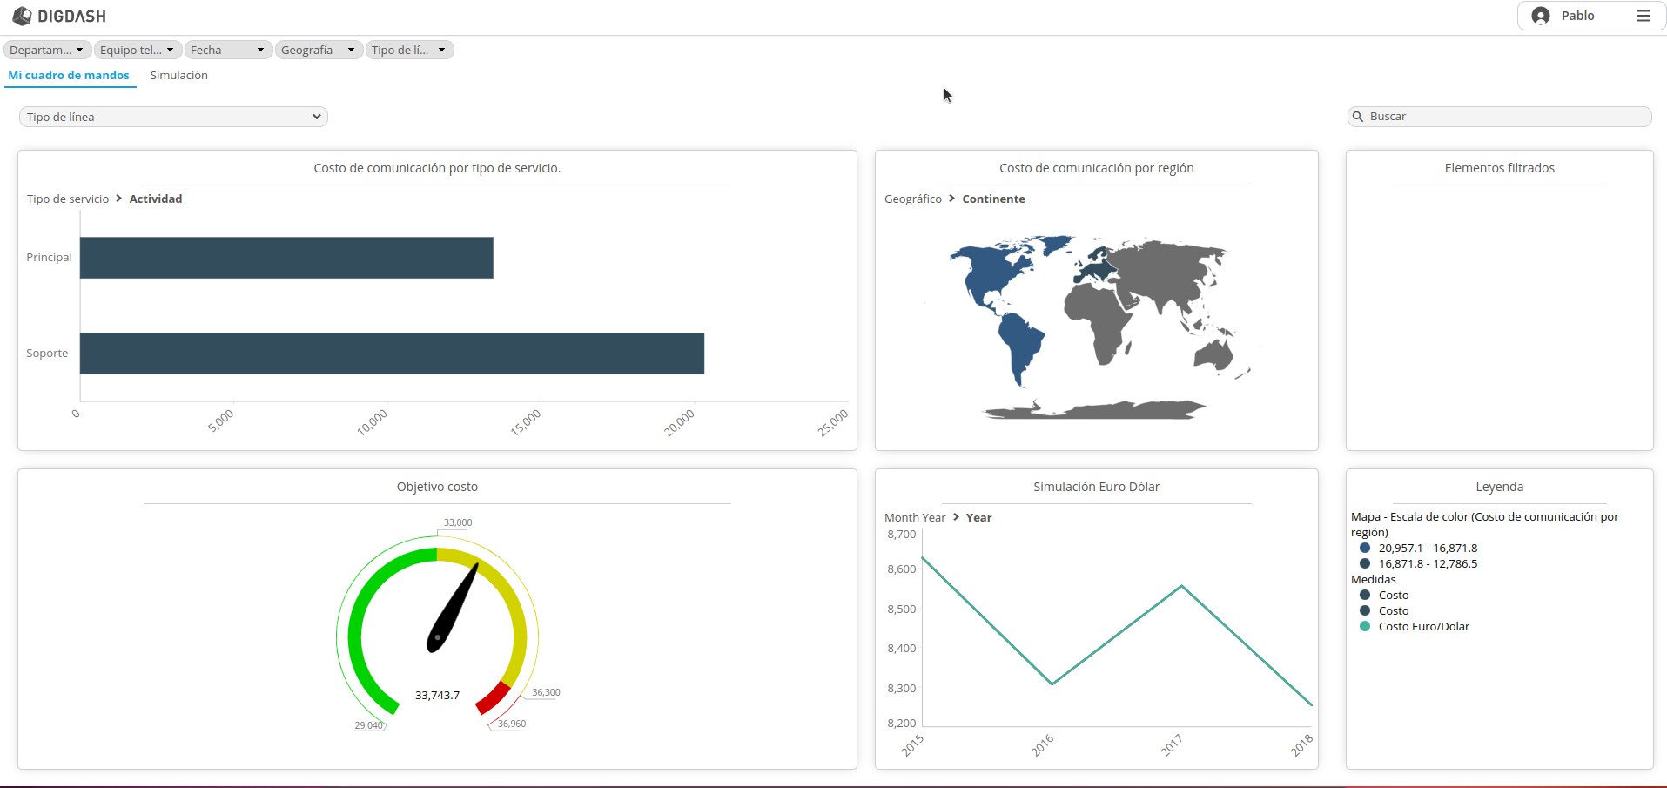The width and height of the screenshot is (1667, 788).
Task: Click the chevron after Tipo de servicio
Action: pos(119,199)
